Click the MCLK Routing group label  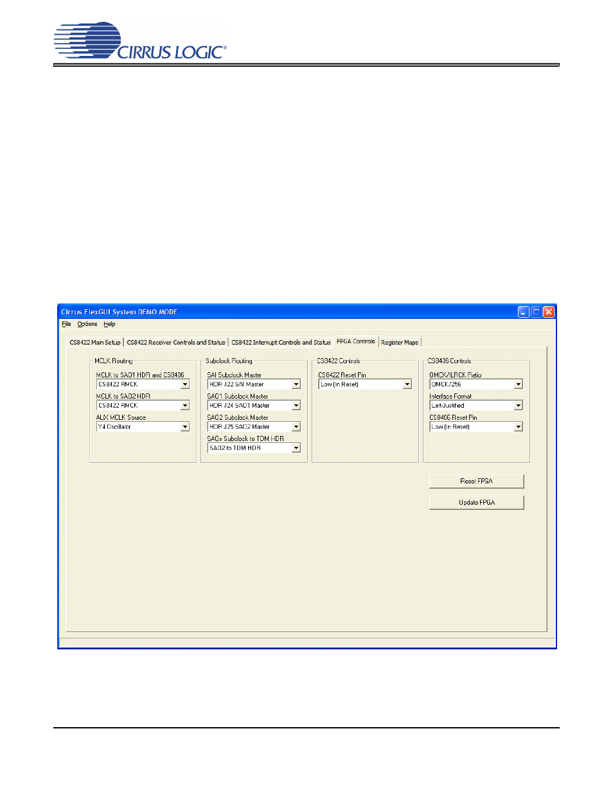pos(114,361)
